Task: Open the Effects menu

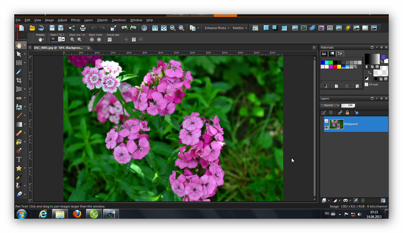Action: 75,20
